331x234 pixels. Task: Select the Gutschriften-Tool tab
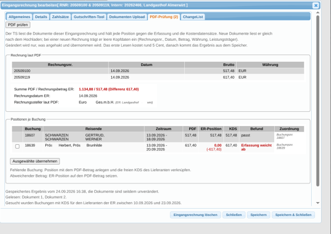[89, 17]
